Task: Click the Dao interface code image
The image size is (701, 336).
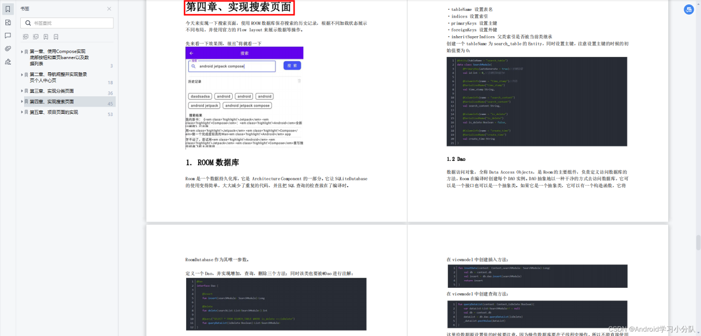Action: [276, 304]
